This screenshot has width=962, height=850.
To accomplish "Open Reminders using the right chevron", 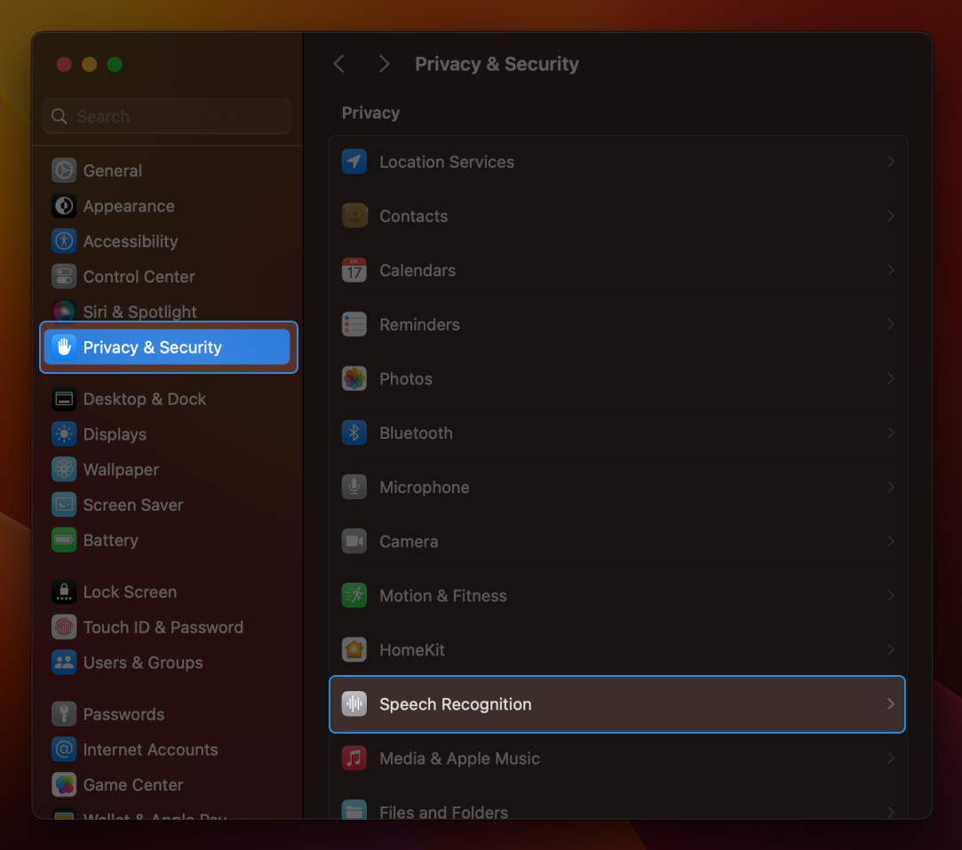I will pyautogui.click(x=890, y=324).
